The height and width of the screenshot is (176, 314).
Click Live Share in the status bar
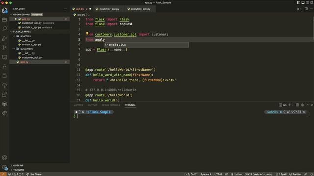(34, 174)
